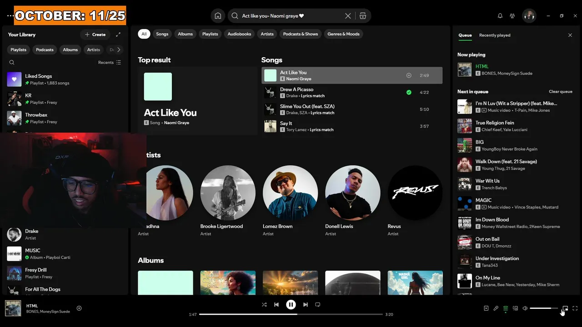Filter library by Artists
The height and width of the screenshot is (327, 582).
(x=94, y=50)
